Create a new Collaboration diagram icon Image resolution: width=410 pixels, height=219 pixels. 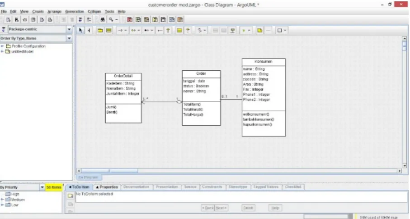point(155,19)
